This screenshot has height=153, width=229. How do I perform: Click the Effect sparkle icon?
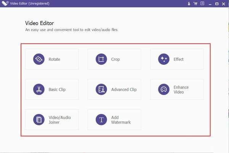164,59
